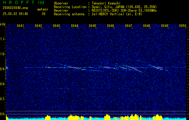Click the file name 2506020840.png
The height and width of the screenshot is (120, 189).
15,8
